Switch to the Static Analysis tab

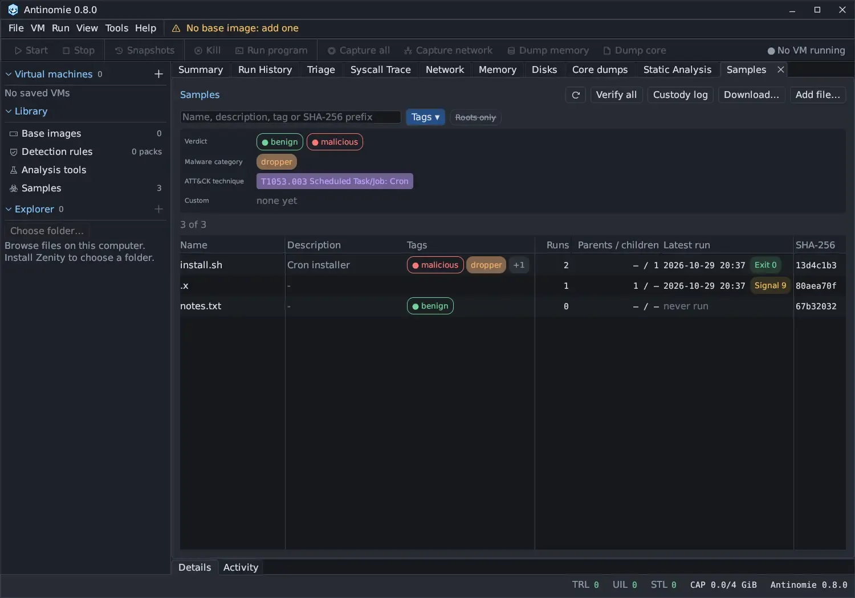tap(677, 69)
